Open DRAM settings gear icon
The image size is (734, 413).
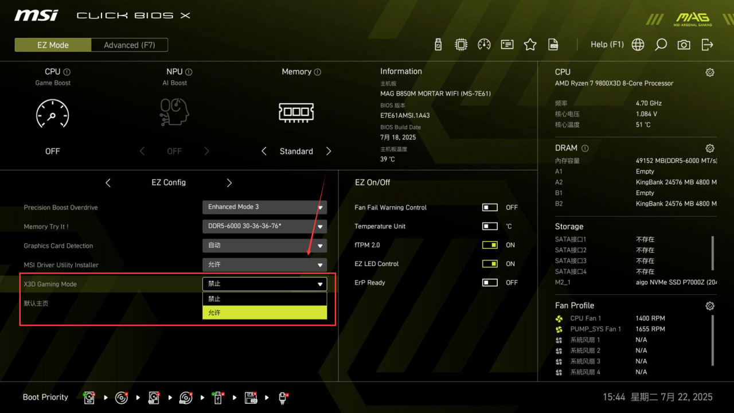(x=710, y=148)
